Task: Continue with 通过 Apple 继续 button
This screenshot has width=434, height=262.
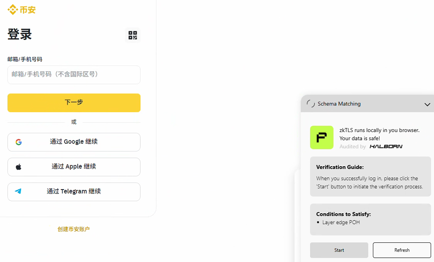Action: [74, 167]
